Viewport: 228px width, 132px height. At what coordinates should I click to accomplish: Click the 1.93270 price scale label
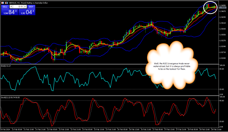(223, 40)
